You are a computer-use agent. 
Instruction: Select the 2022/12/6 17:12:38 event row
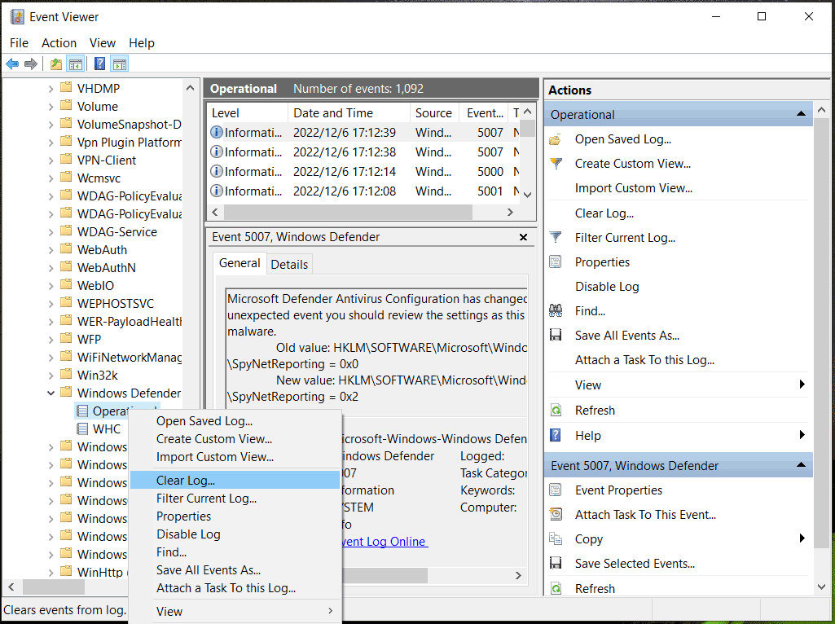click(x=363, y=152)
